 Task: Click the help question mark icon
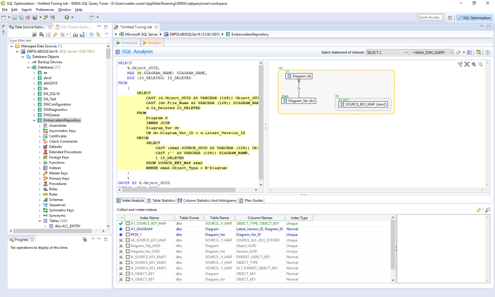pyautogui.click(x=488, y=52)
